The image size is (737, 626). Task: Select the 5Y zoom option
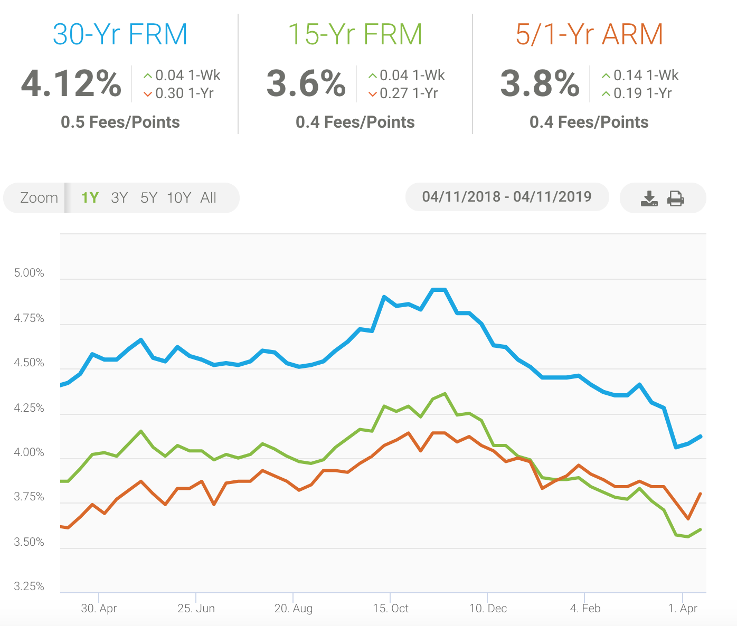tap(148, 197)
